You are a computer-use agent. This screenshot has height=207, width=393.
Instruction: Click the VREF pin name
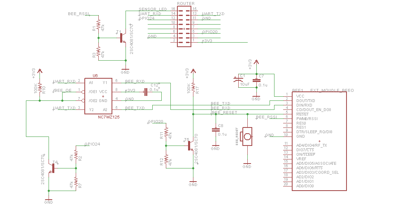click(301, 159)
